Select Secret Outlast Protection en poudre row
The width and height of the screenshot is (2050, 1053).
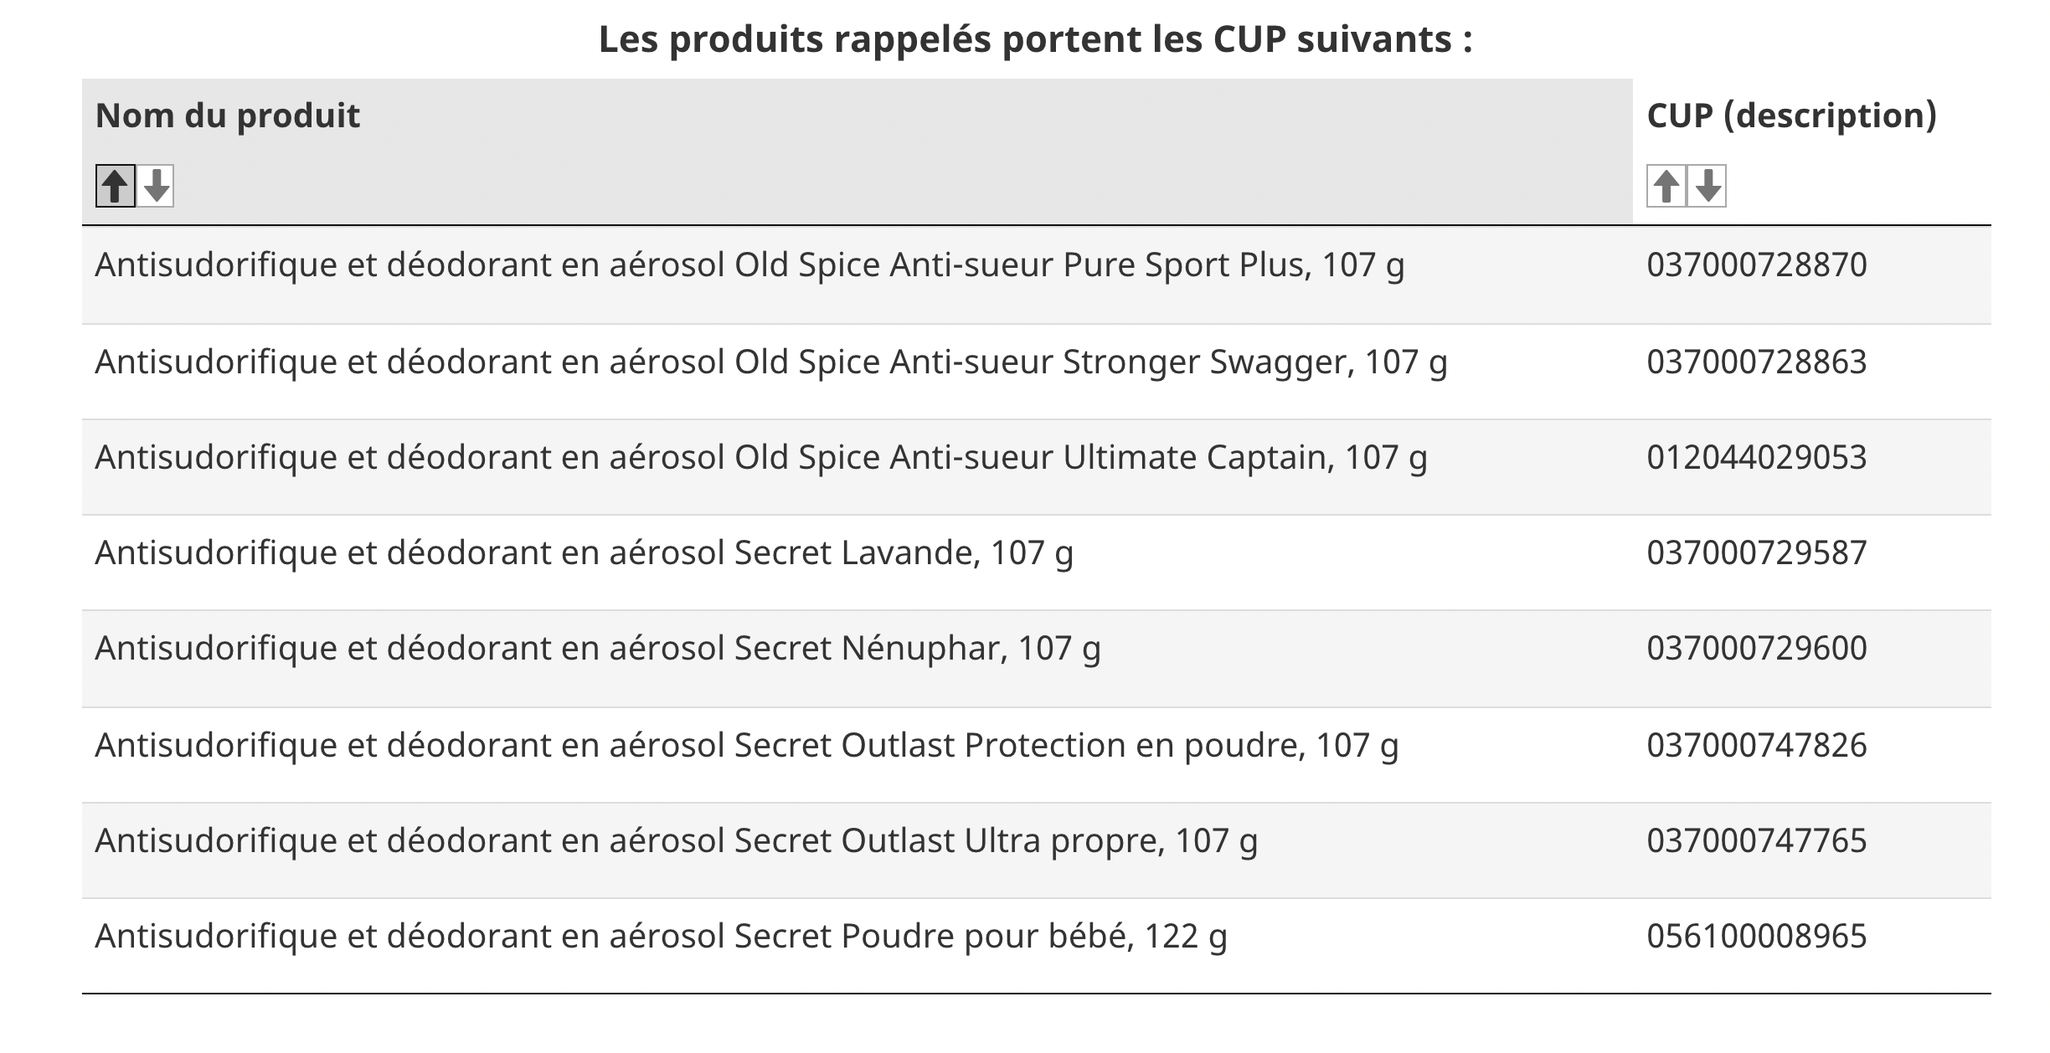pyautogui.click(x=746, y=746)
